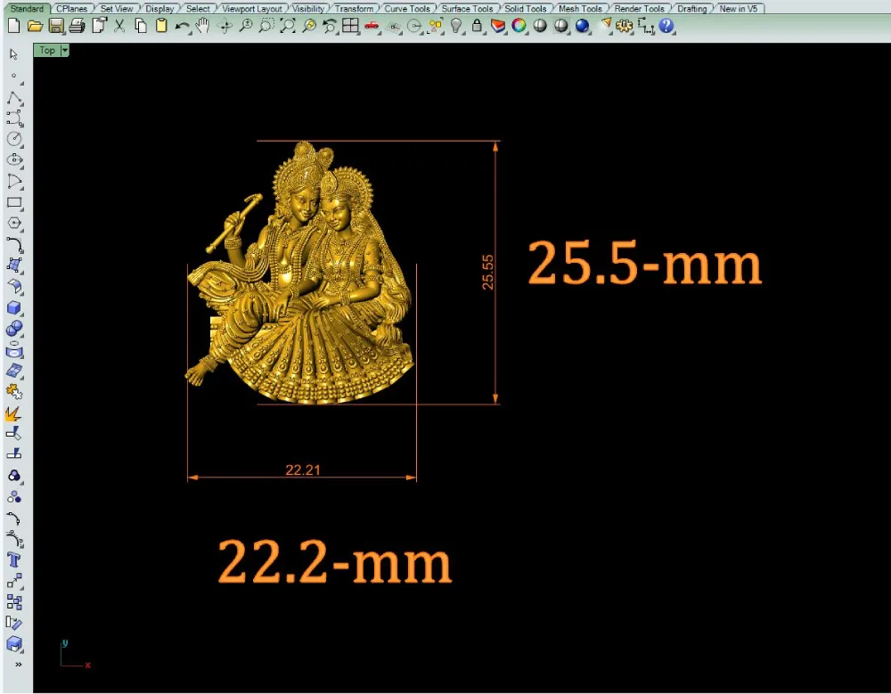Image resolution: width=891 pixels, height=694 pixels.
Task: Open the Viewport Layout tab
Action: tap(252, 9)
